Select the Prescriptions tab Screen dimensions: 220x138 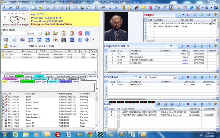tap(10, 79)
